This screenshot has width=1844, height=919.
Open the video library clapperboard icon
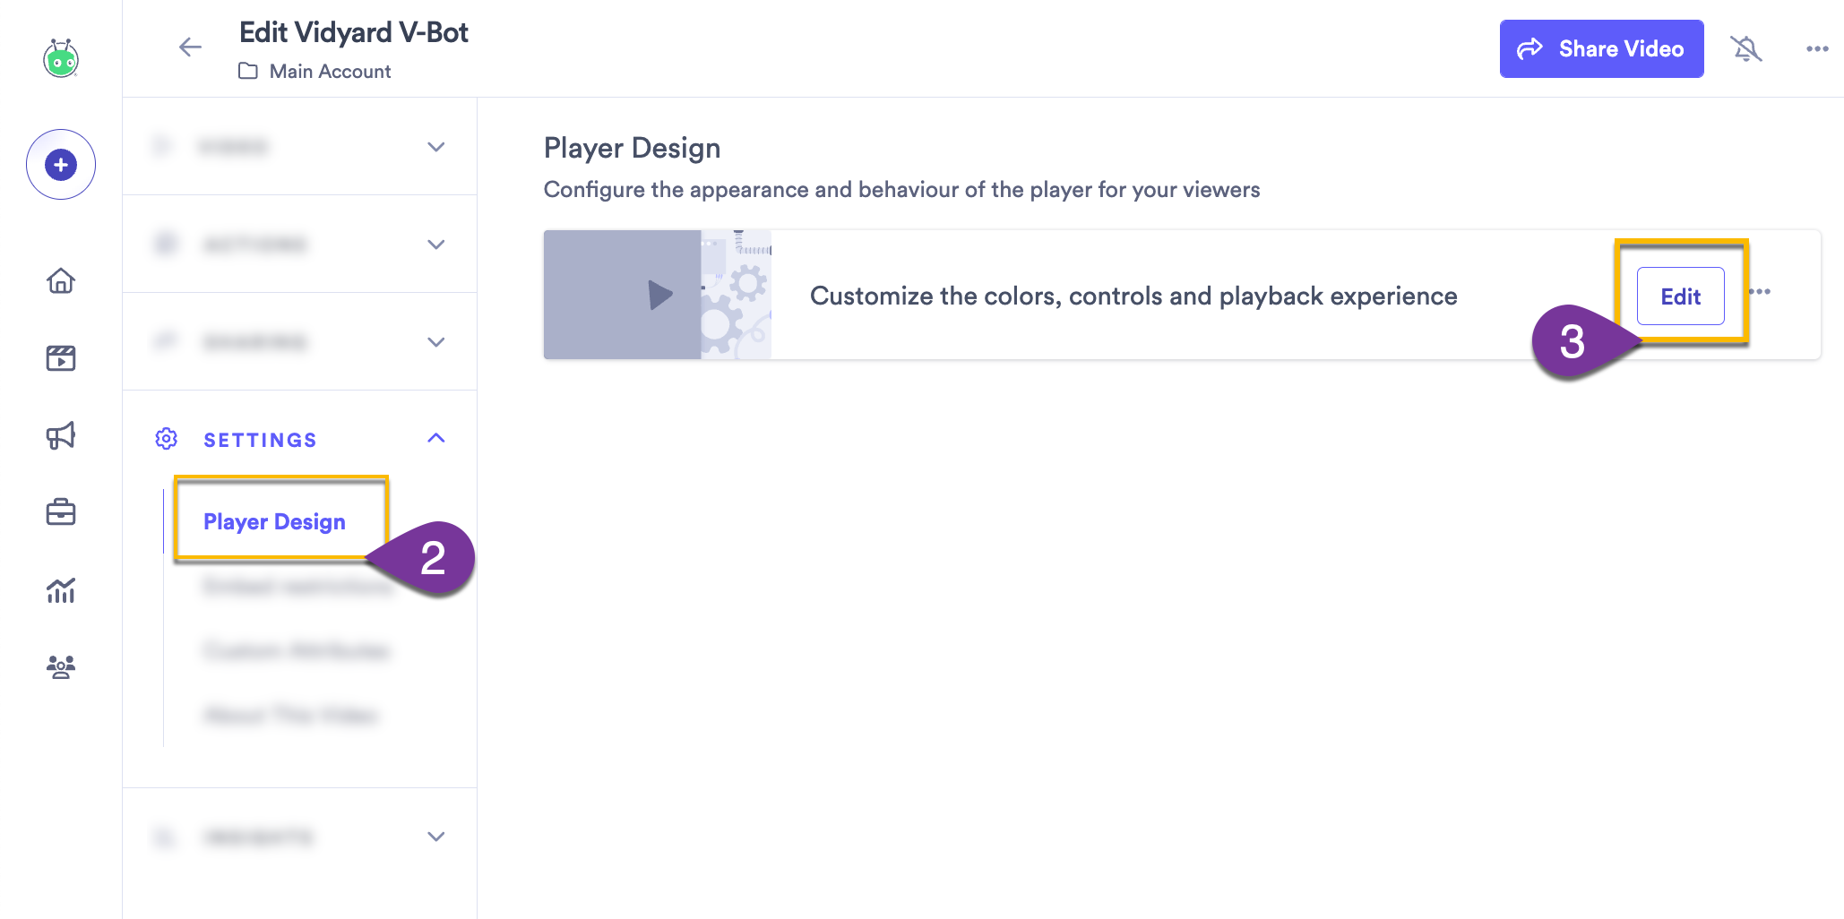(x=61, y=358)
